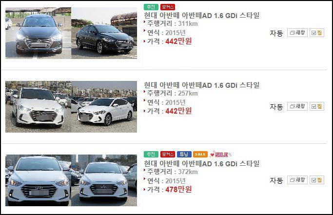This screenshot has width=333, height=215.
Task: Open the 478만원 listing in a new window
Action: [297, 180]
